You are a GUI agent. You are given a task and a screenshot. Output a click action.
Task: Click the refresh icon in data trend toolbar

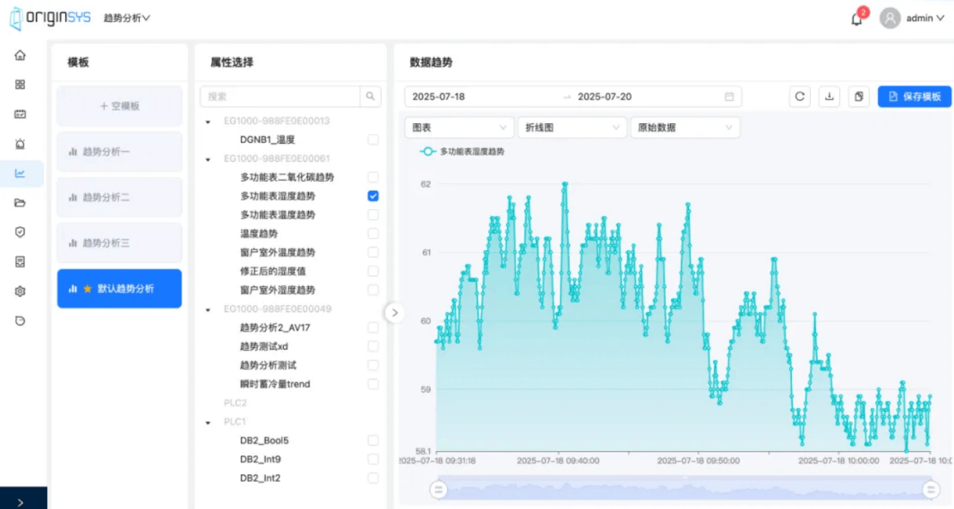799,97
